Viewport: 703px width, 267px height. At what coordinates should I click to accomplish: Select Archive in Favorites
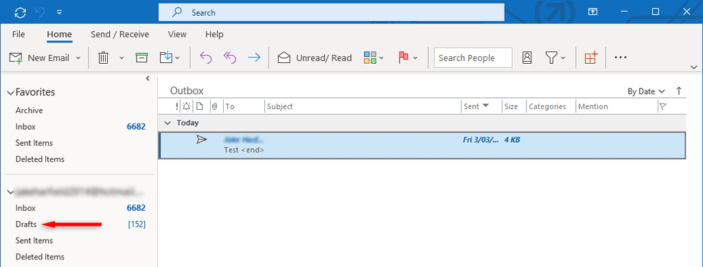29,111
